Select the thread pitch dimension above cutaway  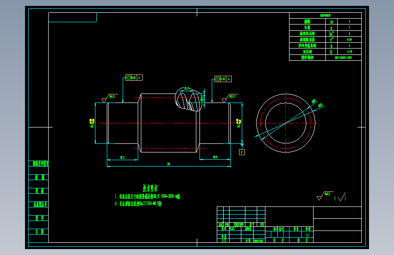tap(187, 88)
